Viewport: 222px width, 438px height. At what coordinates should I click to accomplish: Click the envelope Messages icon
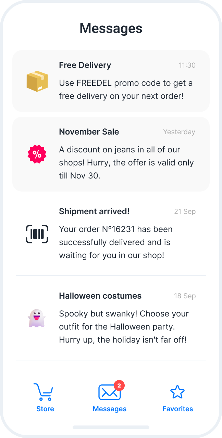[x=109, y=392]
